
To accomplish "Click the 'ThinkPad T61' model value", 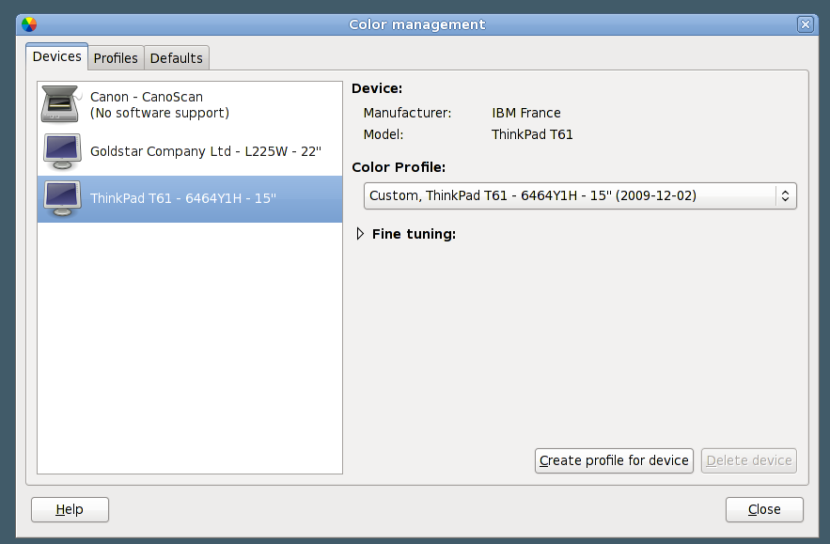I will [x=532, y=135].
